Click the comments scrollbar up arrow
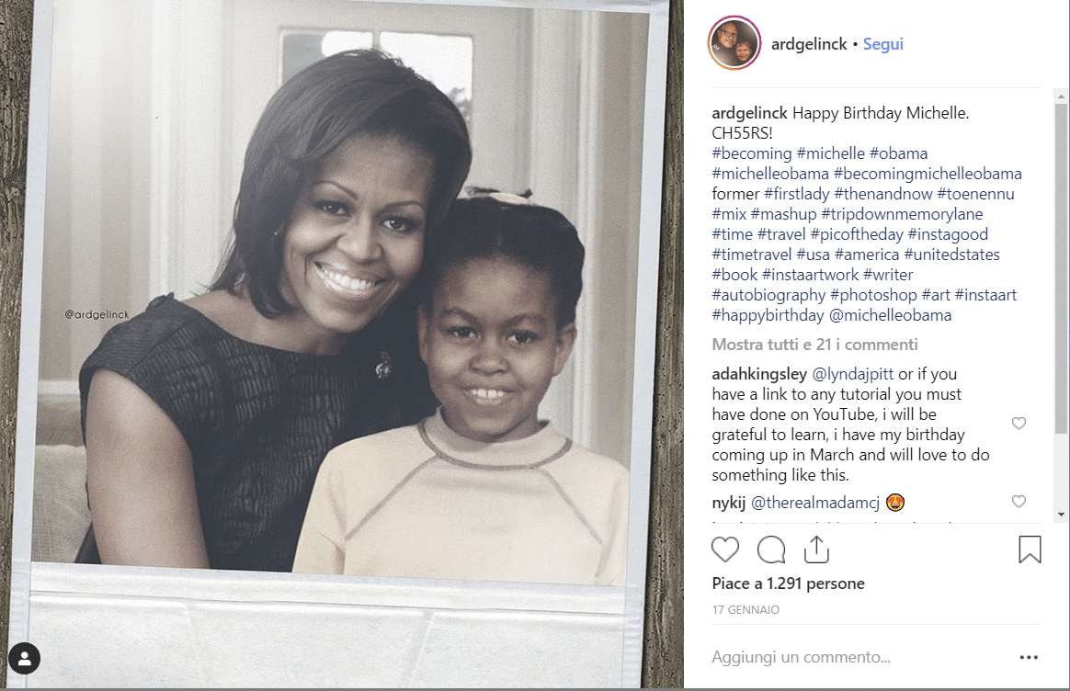Screen dimensions: 1070x691 [1061, 96]
